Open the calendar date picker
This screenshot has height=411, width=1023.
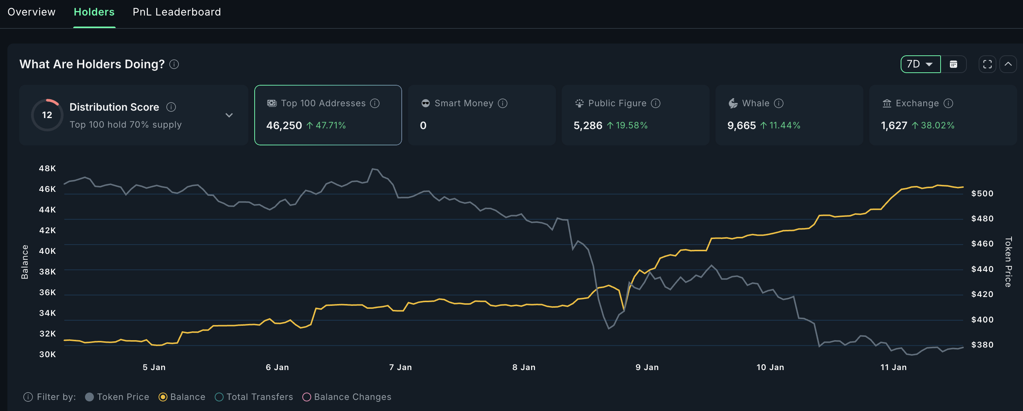point(954,64)
